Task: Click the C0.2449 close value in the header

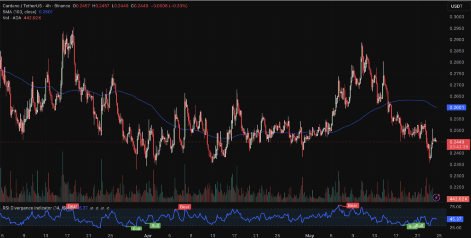Action: (139, 6)
